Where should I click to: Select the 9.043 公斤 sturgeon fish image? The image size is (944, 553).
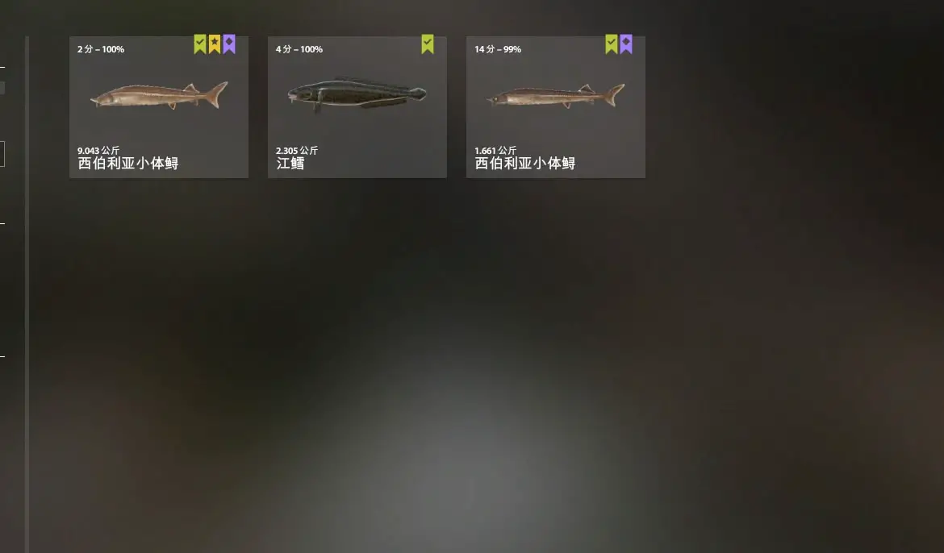tap(159, 96)
